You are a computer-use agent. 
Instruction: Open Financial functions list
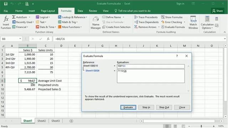pos(20,27)
